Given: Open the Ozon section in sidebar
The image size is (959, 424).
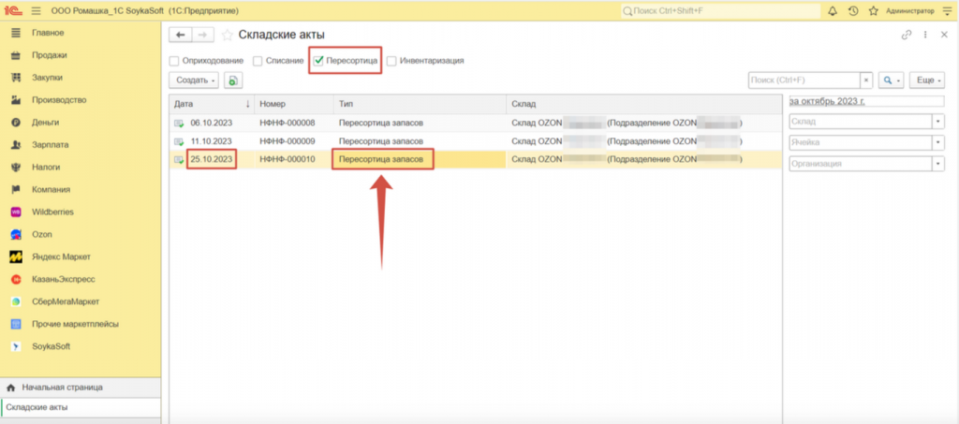Looking at the screenshot, I should pos(42,234).
